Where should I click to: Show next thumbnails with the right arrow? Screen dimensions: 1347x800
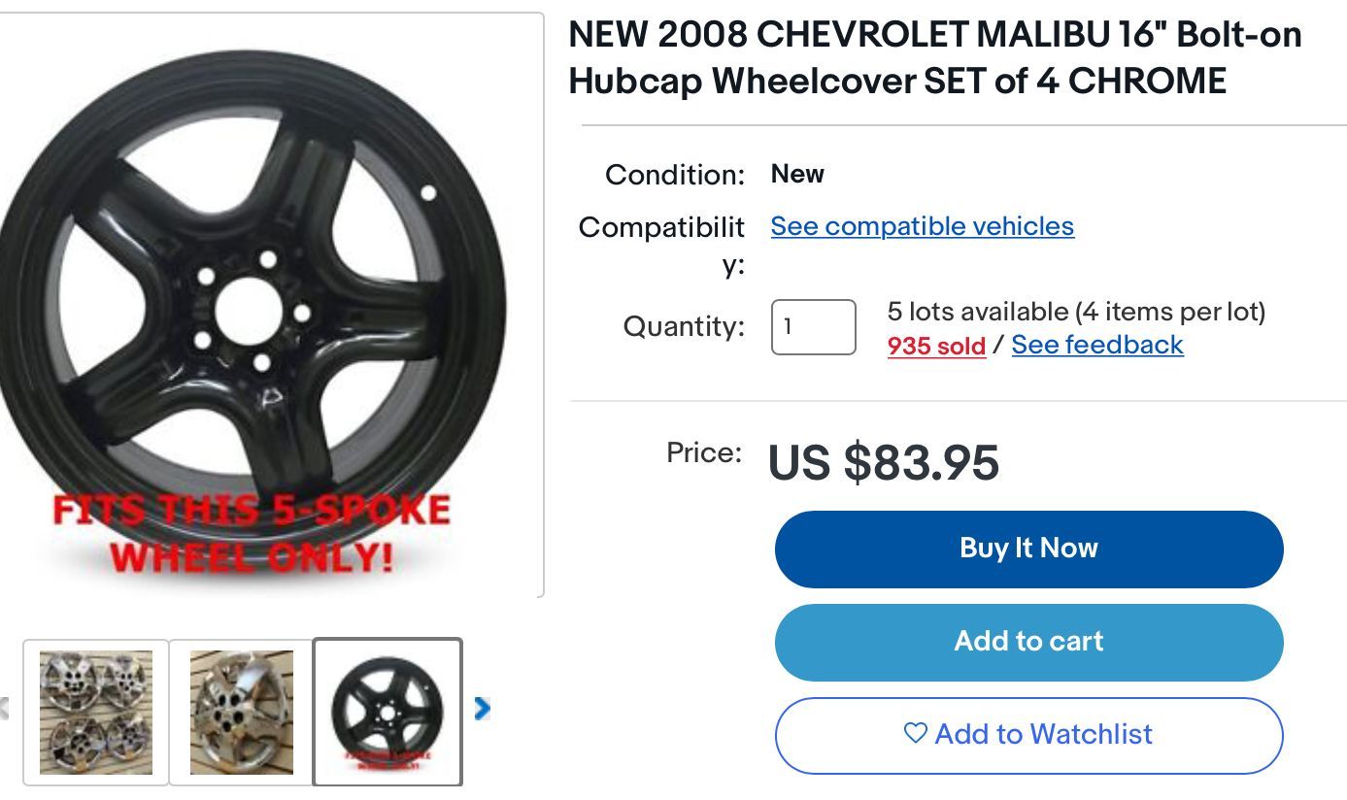point(482,709)
